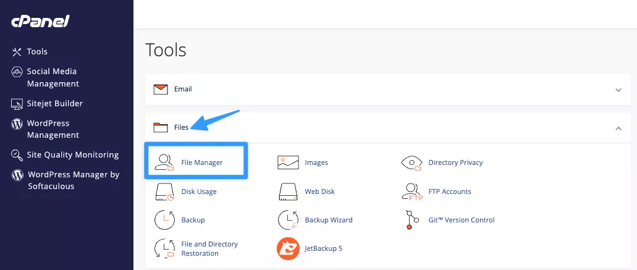The image size is (637, 270).
Task: Click the Sitejet Builder monitor icon
Action: coord(17,104)
